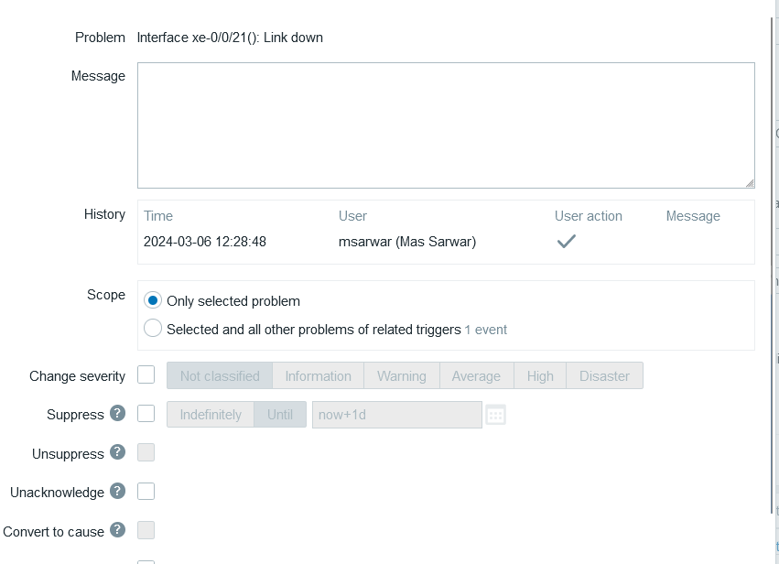Enable the Change severity checkbox

click(x=146, y=374)
